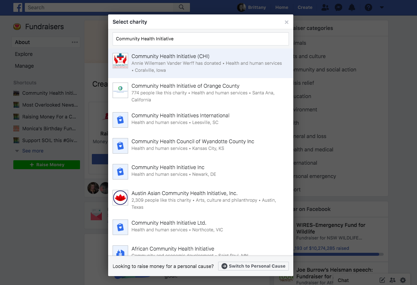Select Community Health Initiative of Orange County
Image resolution: width=417 pixels, height=285 pixels.
200,93
